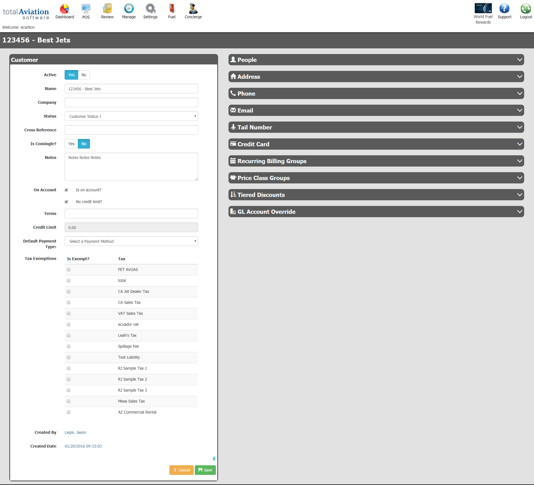
Task: Click the green Save button
Action: (x=205, y=470)
